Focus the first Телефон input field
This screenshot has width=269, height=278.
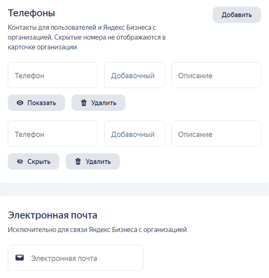pos(53,75)
